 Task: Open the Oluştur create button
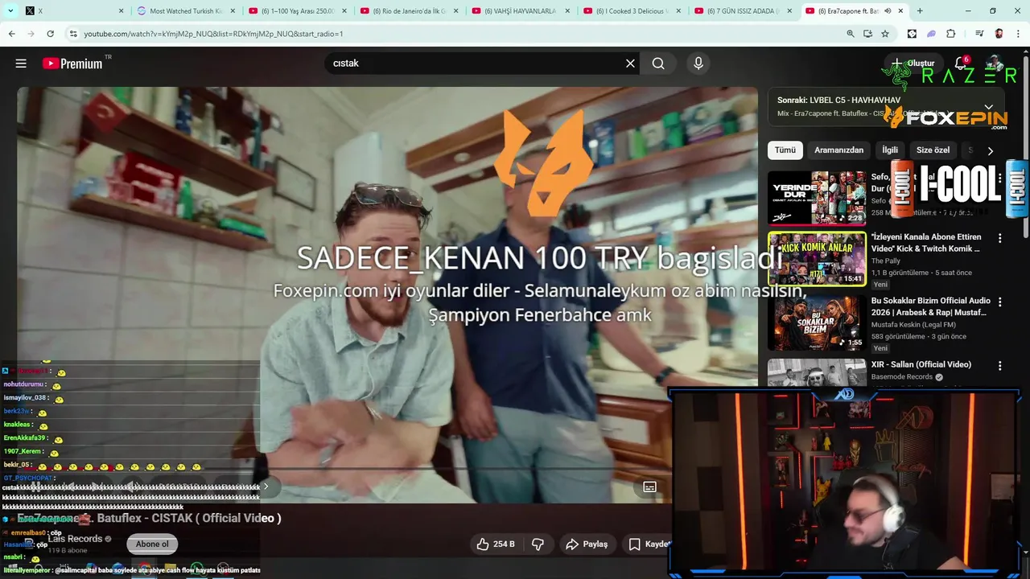(913, 64)
